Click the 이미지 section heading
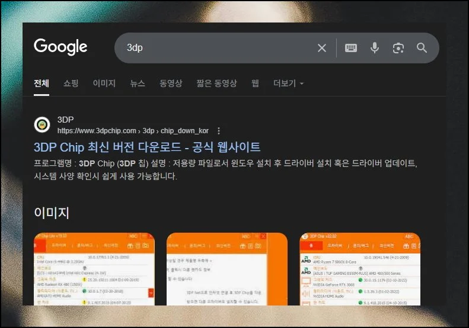The image size is (469, 328). (x=52, y=213)
